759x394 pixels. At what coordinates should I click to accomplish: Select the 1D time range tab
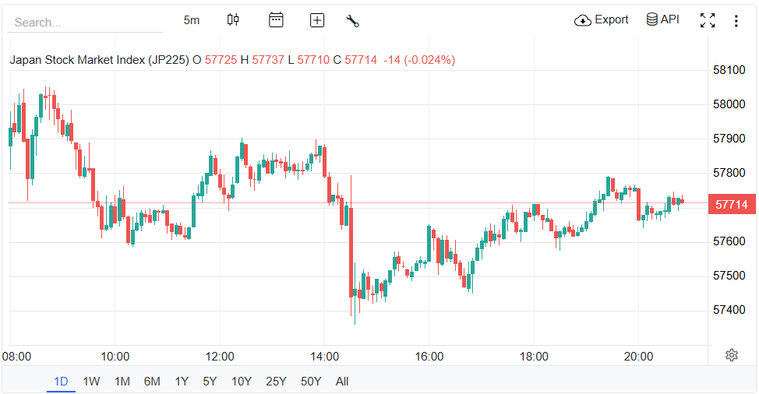(61, 382)
